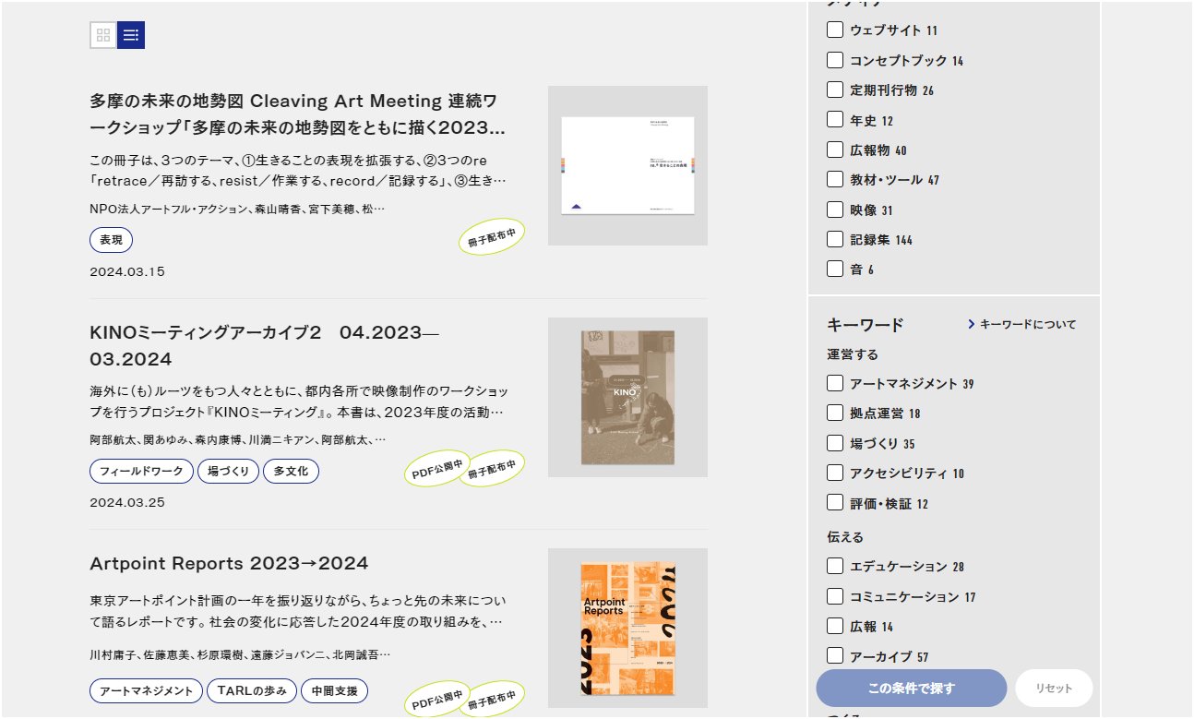Click the 伝える group label
1194x719 pixels.
pyautogui.click(x=845, y=537)
